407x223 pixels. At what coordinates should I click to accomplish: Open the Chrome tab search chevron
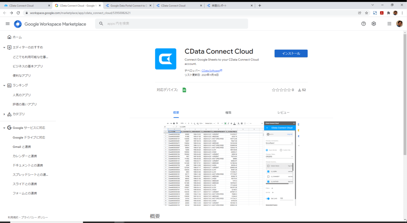[373, 5]
